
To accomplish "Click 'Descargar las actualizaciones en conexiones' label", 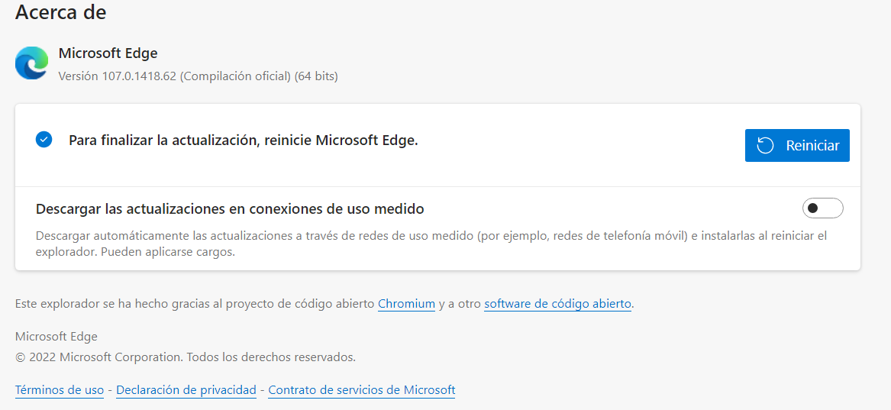I will (x=230, y=209).
